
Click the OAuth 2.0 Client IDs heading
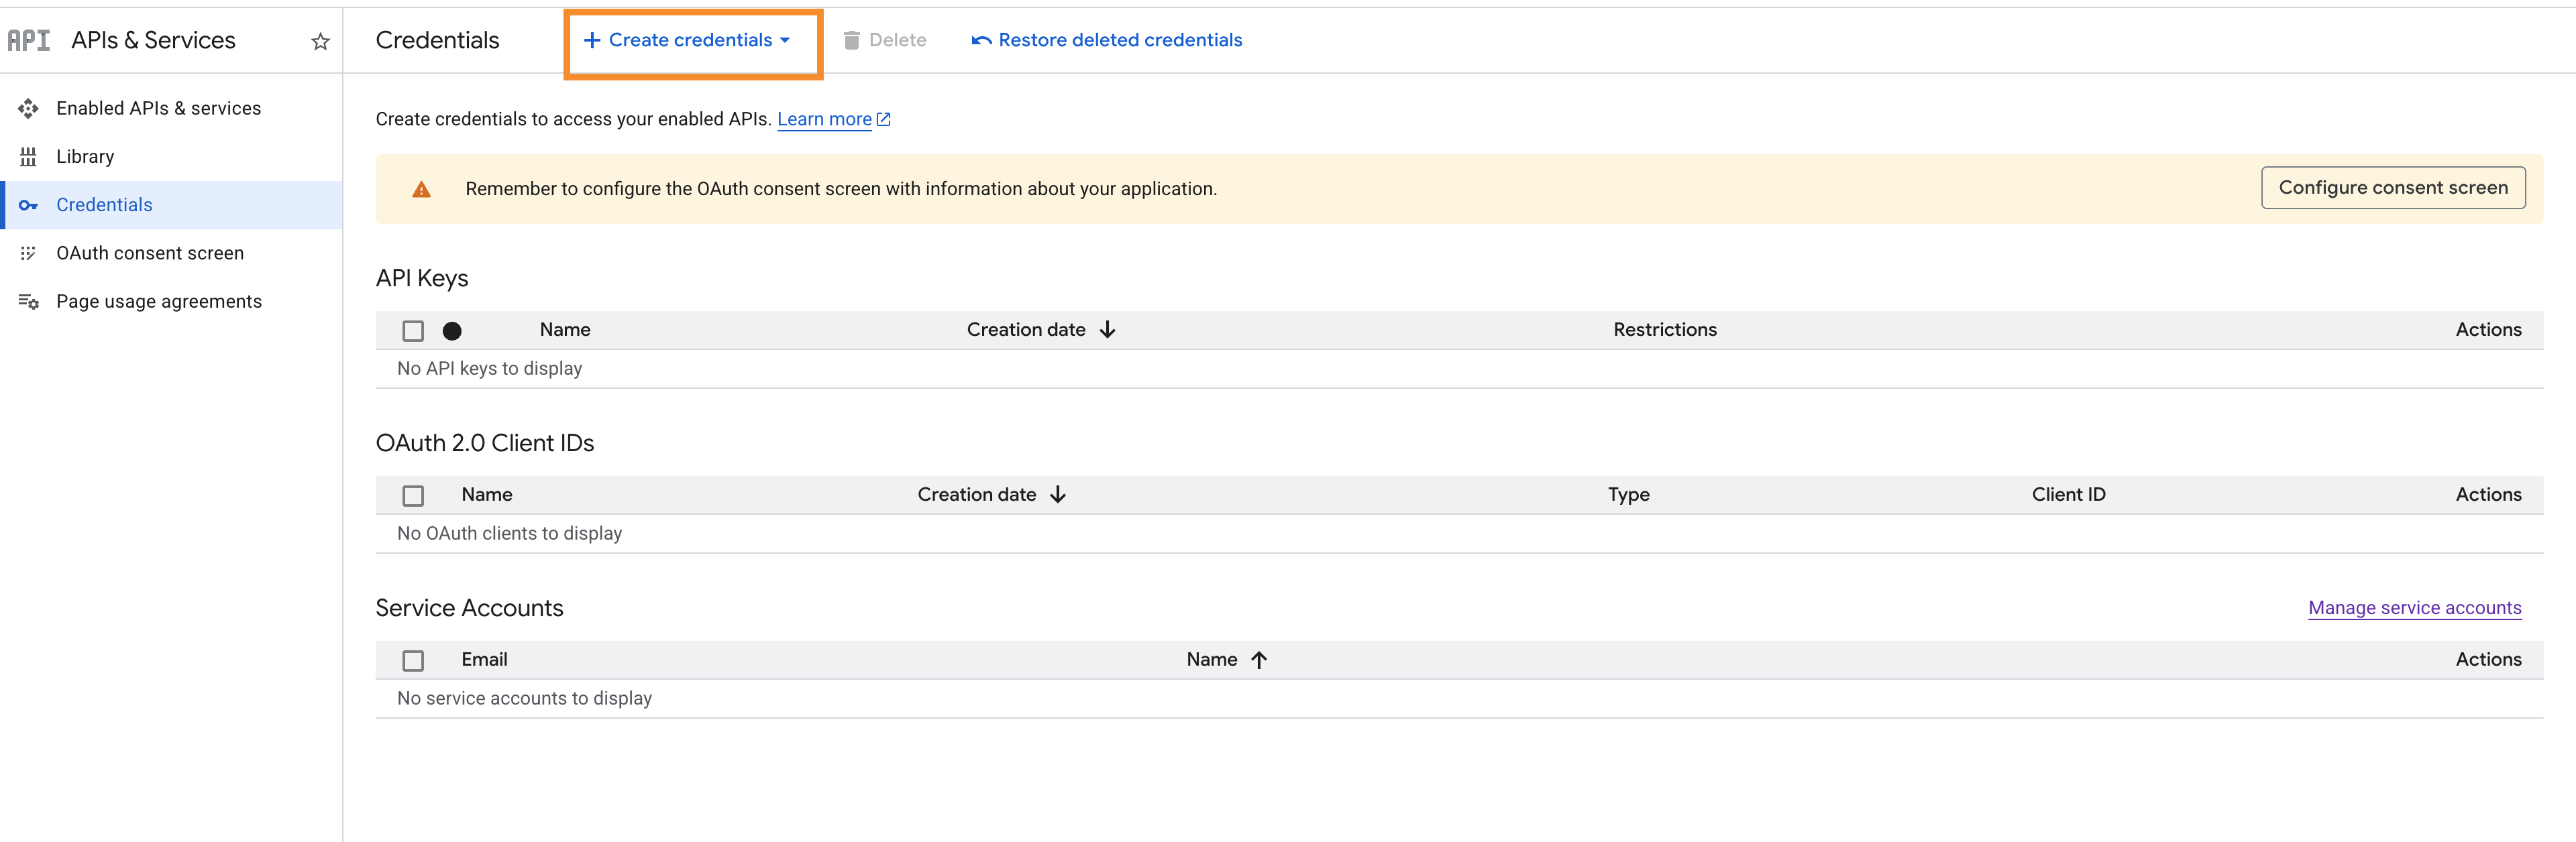pyautogui.click(x=484, y=442)
